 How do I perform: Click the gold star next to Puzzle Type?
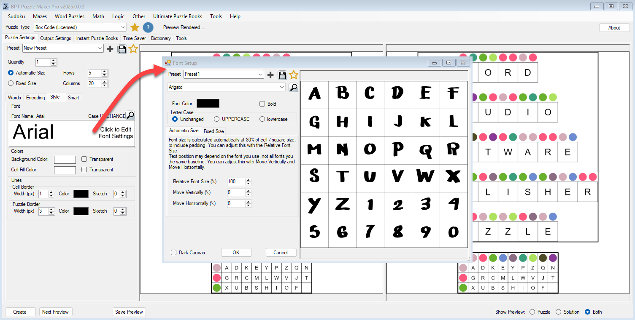135,27
